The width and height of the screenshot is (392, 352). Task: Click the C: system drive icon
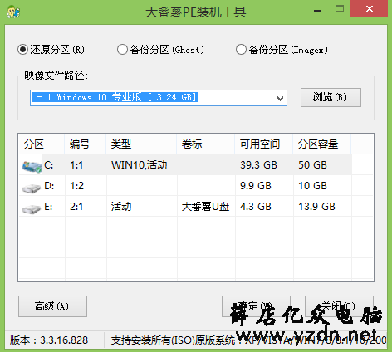click(x=32, y=167)
